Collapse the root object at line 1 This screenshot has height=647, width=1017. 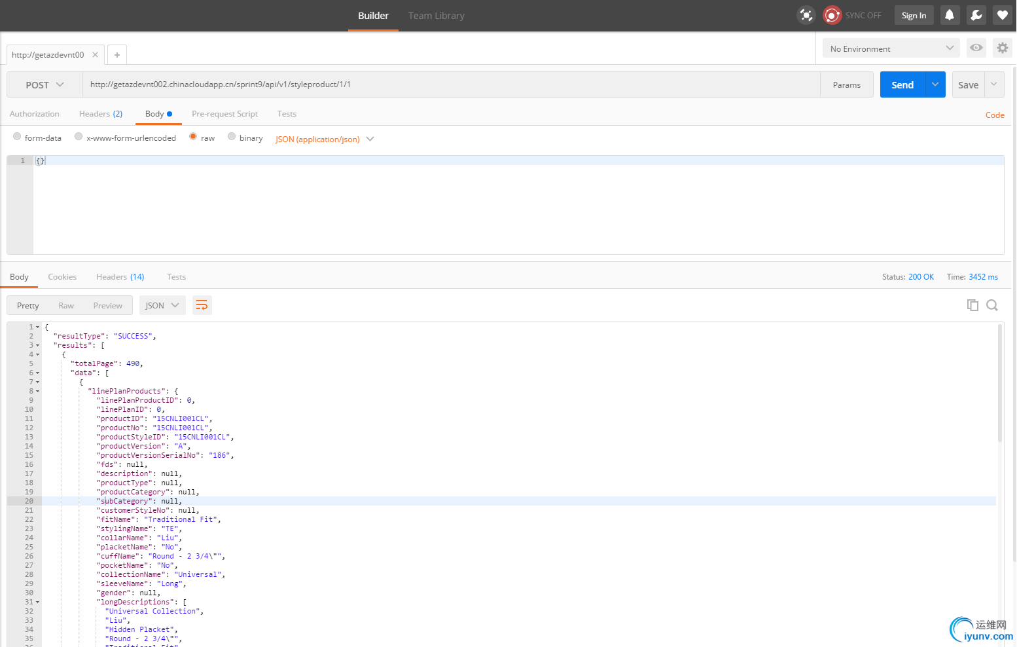(x=37, y=327)
